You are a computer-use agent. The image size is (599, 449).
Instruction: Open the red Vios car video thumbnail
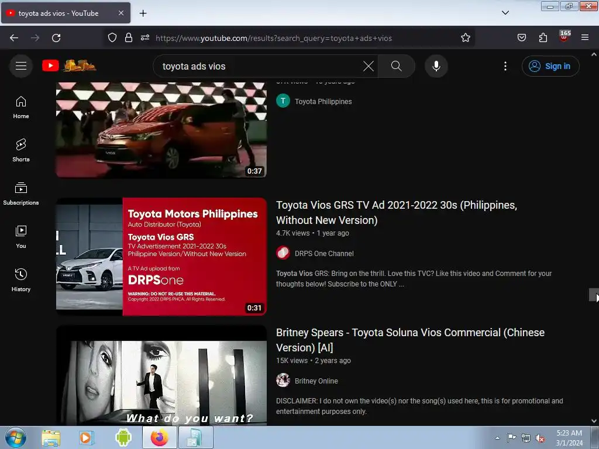pyautogui.click(x=161, y=130)
